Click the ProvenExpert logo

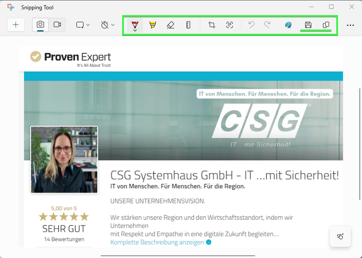tap(71, 59)
